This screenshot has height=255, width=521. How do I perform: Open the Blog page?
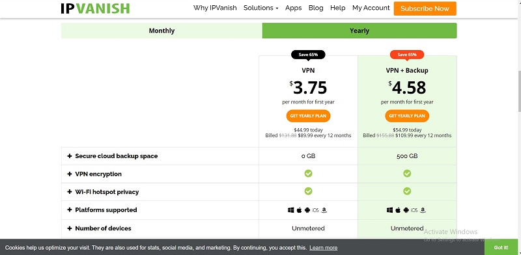pyautogui.click(x=316, y=8)
